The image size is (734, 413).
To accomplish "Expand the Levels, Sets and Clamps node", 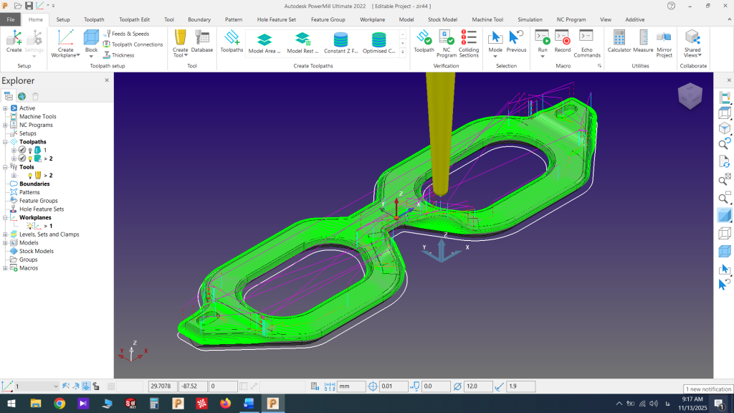I will coord(5,234).
